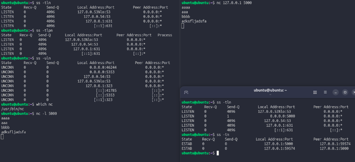The width and height of the screenshot is (355, 162).
Task: Click the 'Process' column header
Action: pos(165,35)
